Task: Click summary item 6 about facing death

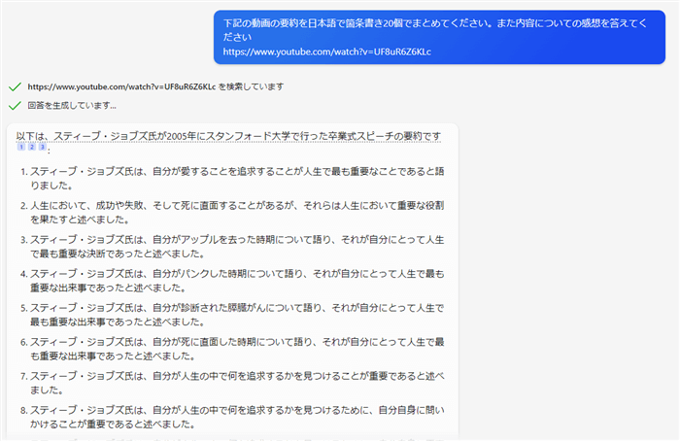Action: pos(237,349)
